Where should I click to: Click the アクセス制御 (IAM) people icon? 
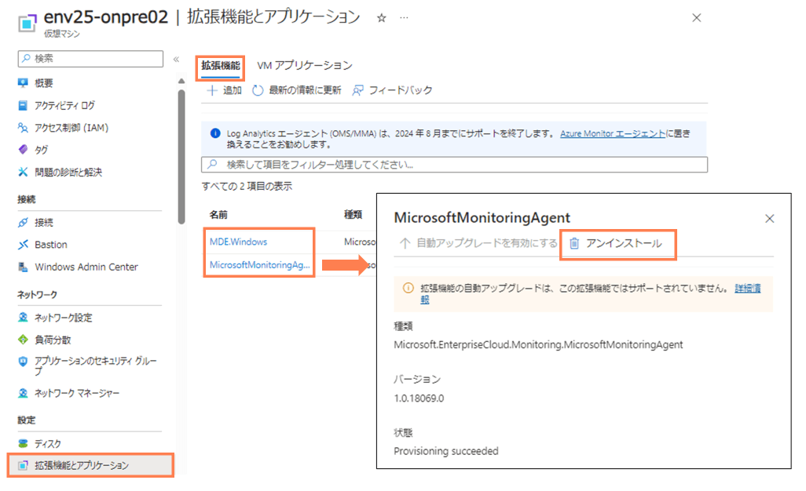click(23, 127)
